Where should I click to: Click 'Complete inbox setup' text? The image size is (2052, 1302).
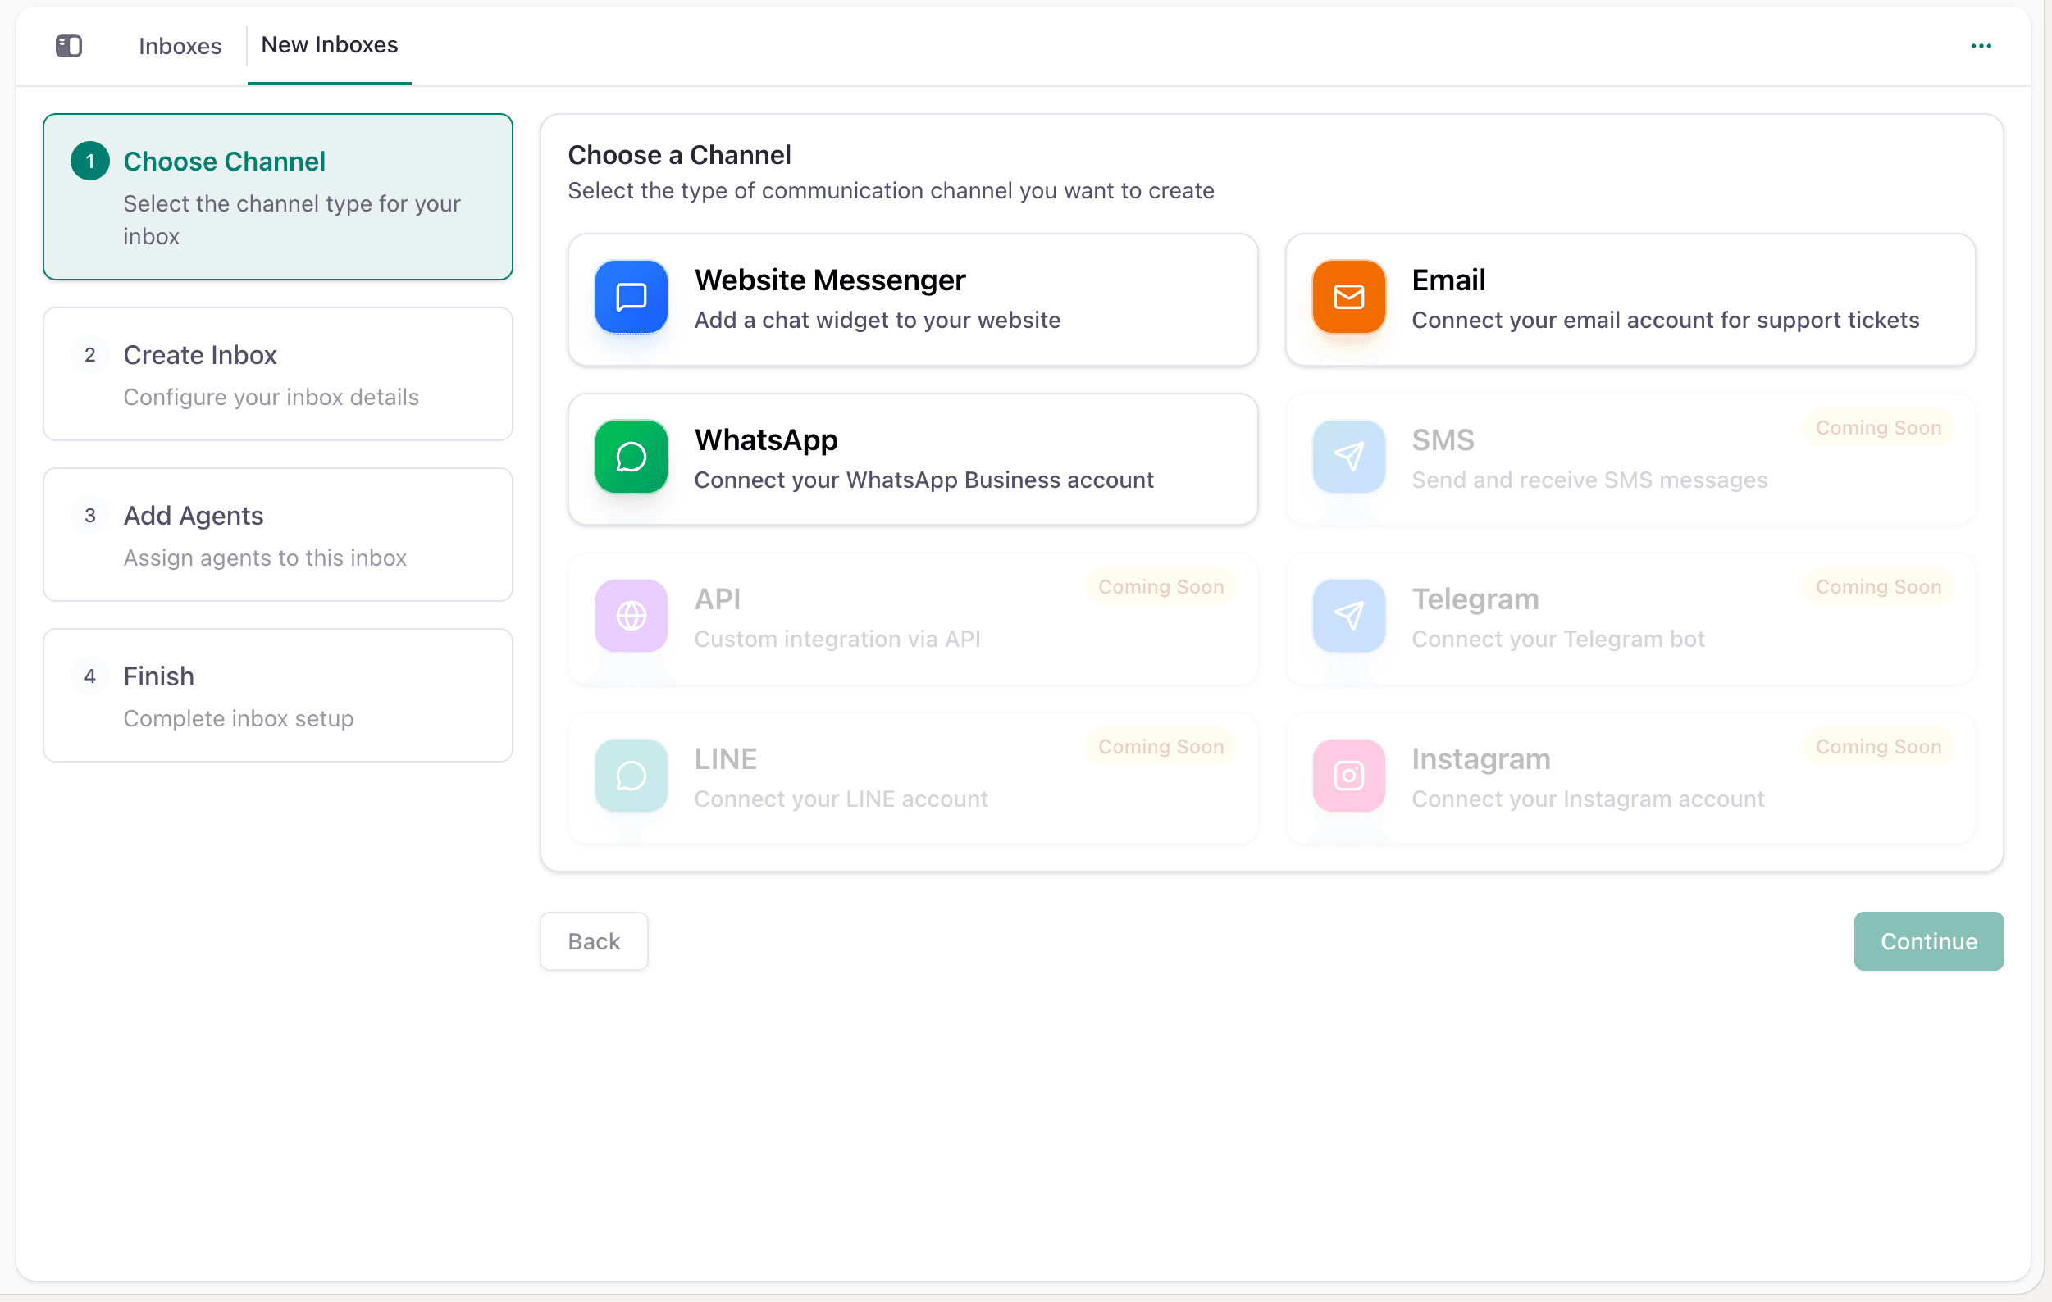click(239, 719)
